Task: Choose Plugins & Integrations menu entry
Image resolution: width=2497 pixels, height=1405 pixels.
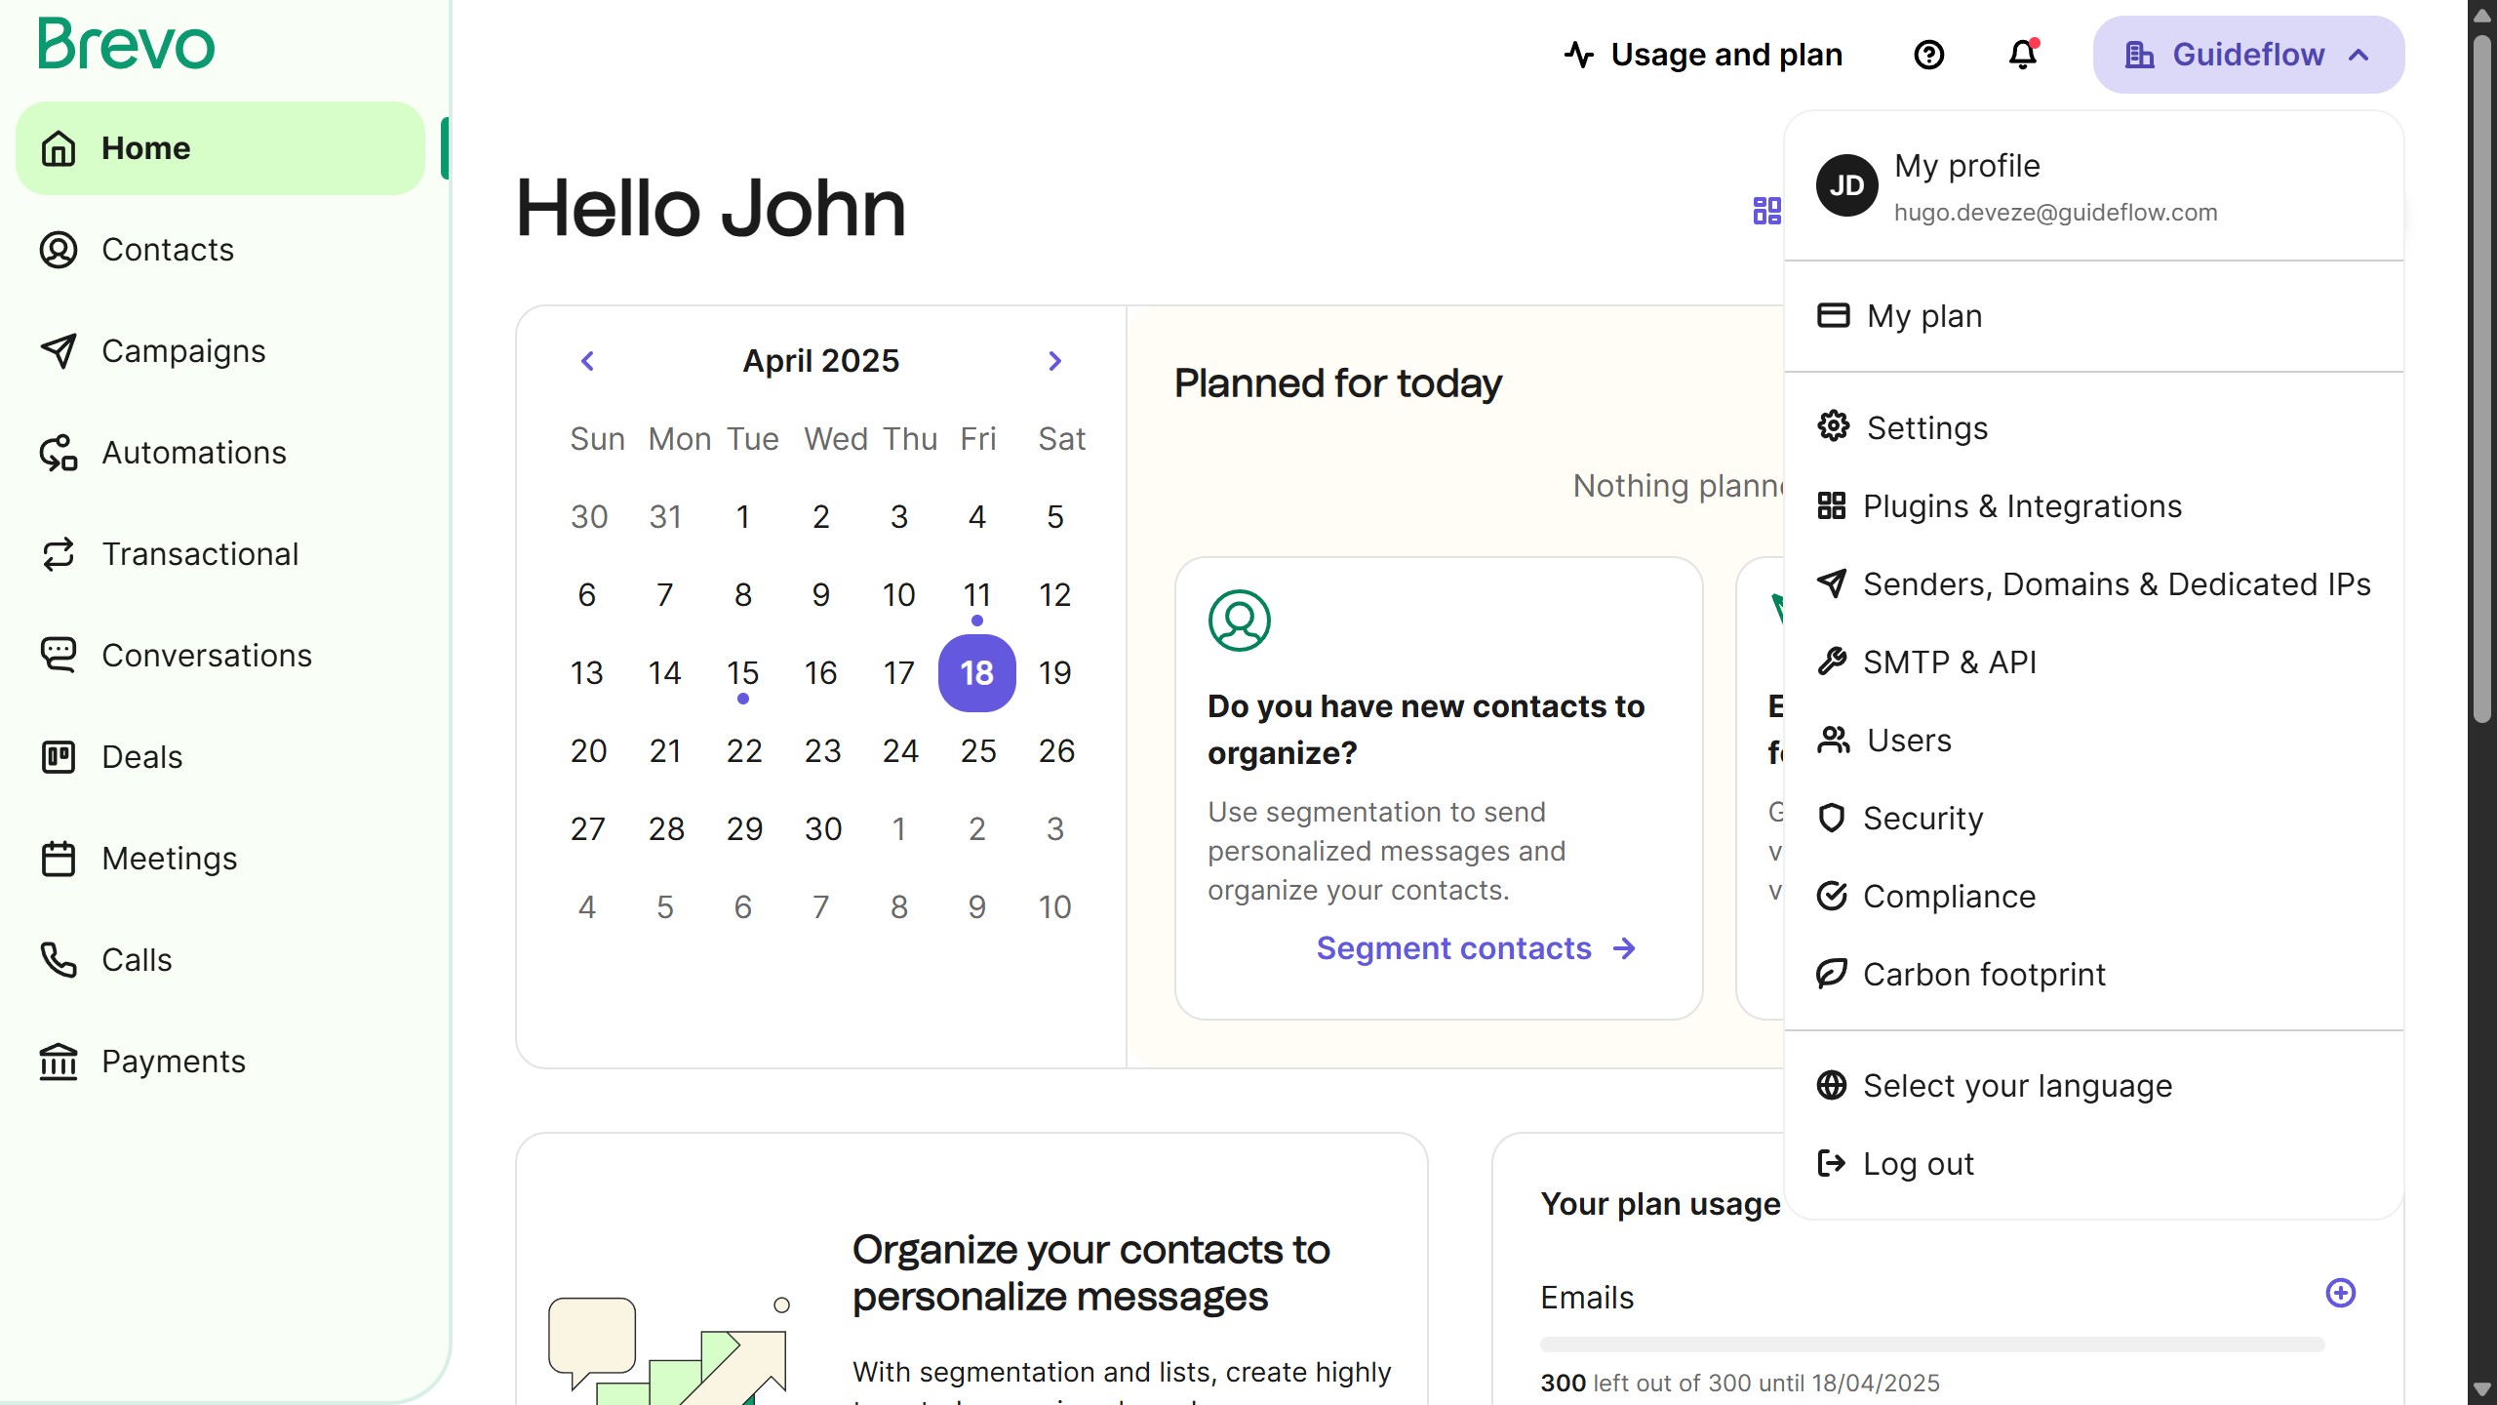Action: (x=2021, y=505)
